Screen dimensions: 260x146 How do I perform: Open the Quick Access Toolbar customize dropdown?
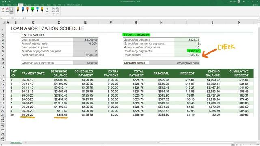[x=13, y=2]
